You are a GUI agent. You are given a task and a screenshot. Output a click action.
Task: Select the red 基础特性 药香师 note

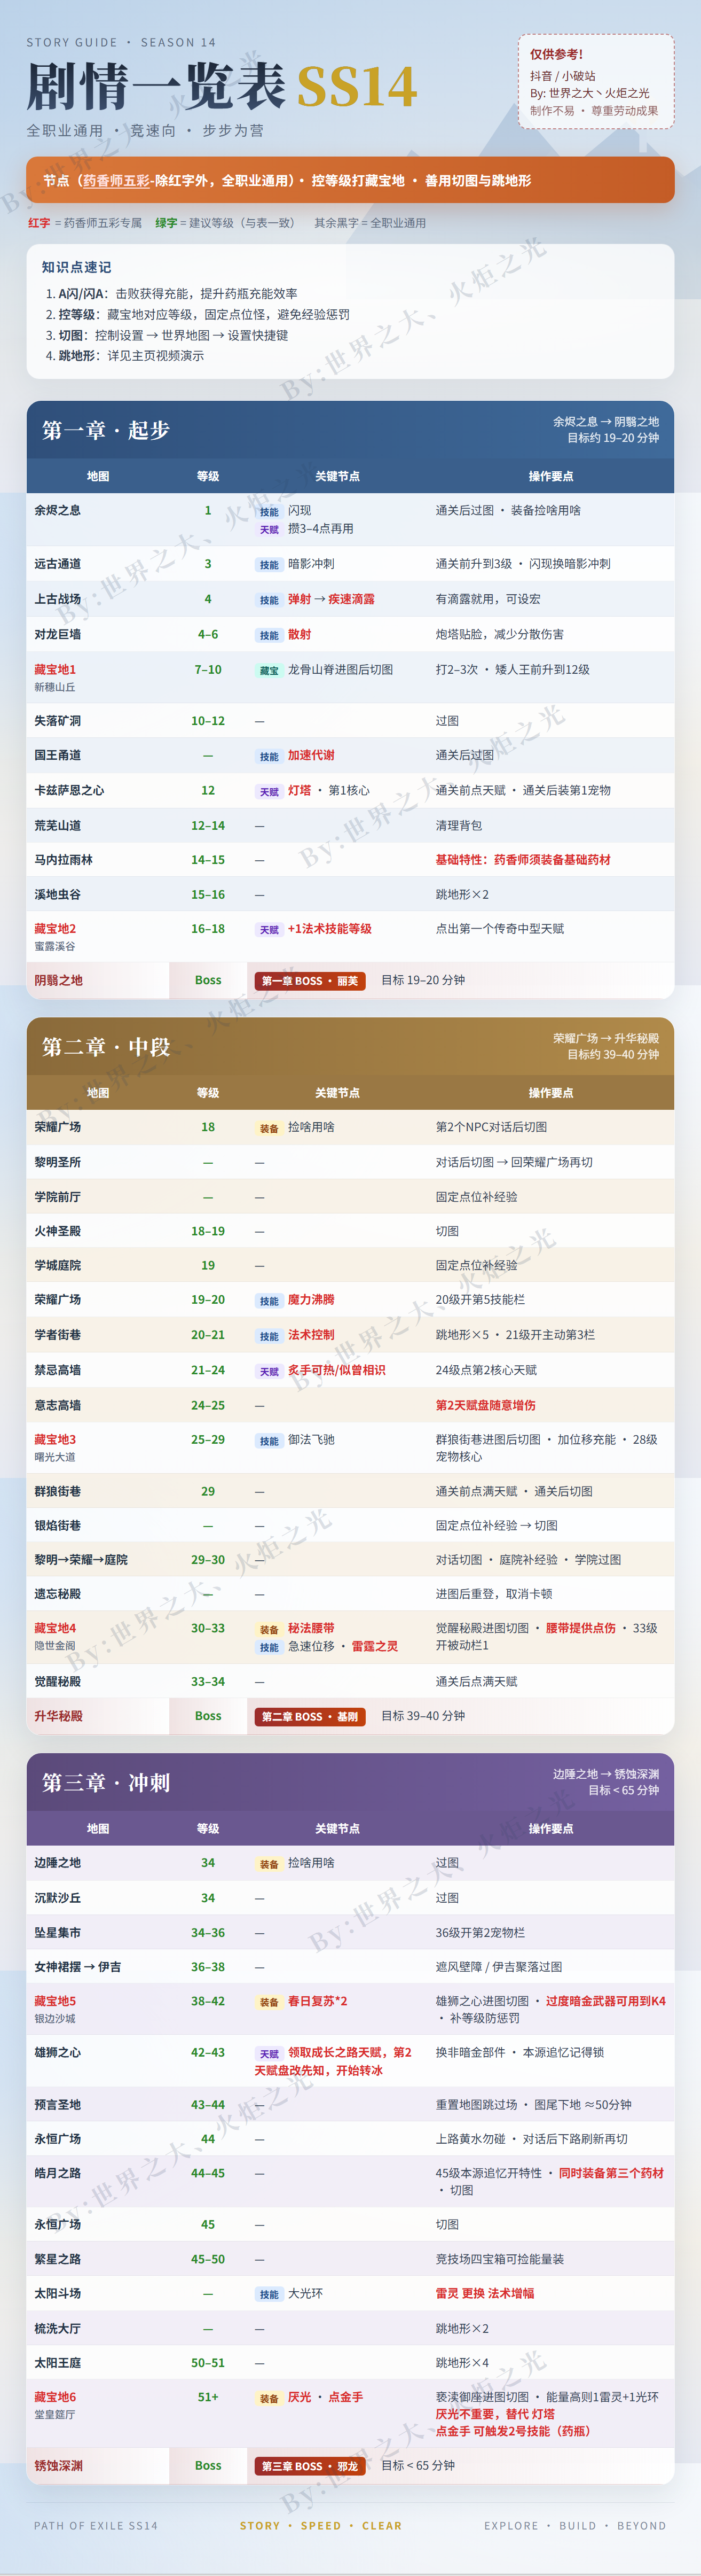tap(522, 859)
